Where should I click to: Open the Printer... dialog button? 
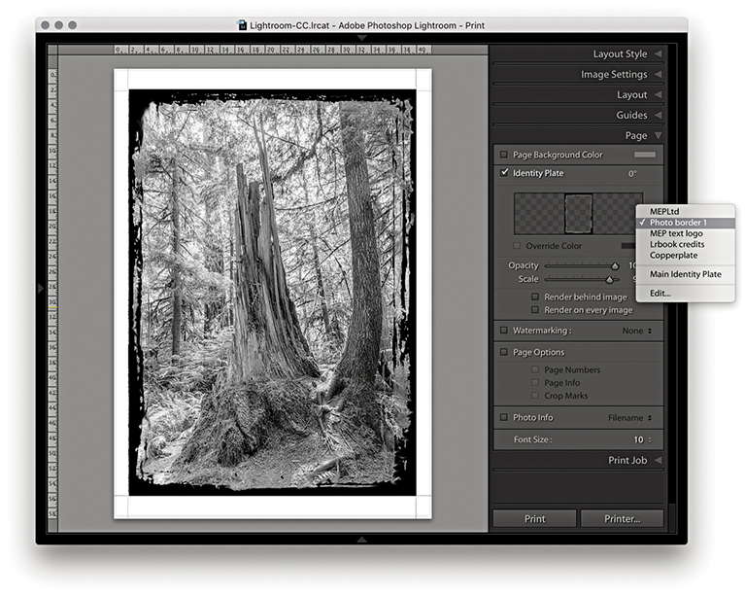tap(622, 519)
